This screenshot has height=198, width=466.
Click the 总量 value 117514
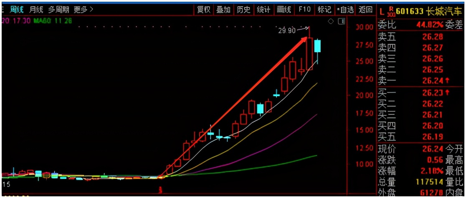[x=429, y=182]
